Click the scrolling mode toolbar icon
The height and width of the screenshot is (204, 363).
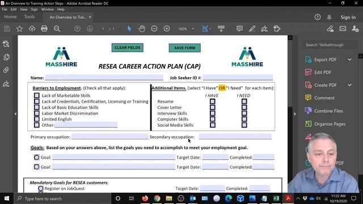point(221,29)
